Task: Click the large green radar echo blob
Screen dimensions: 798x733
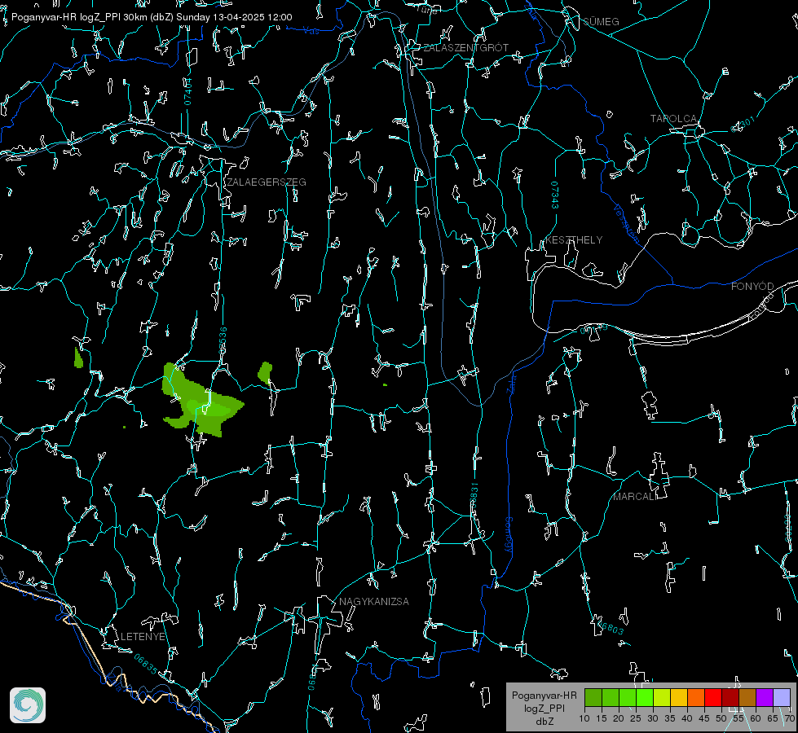Action: coord(201,401)
